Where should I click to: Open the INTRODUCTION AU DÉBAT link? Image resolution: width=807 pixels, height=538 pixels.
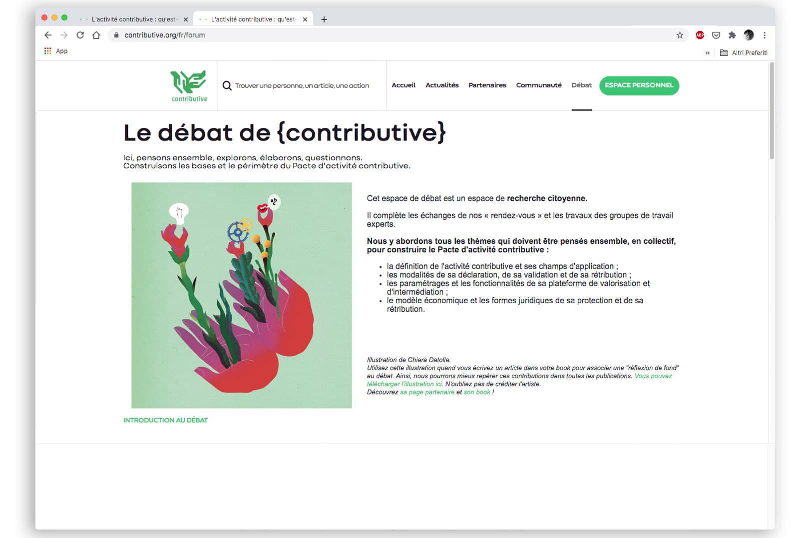165,420
